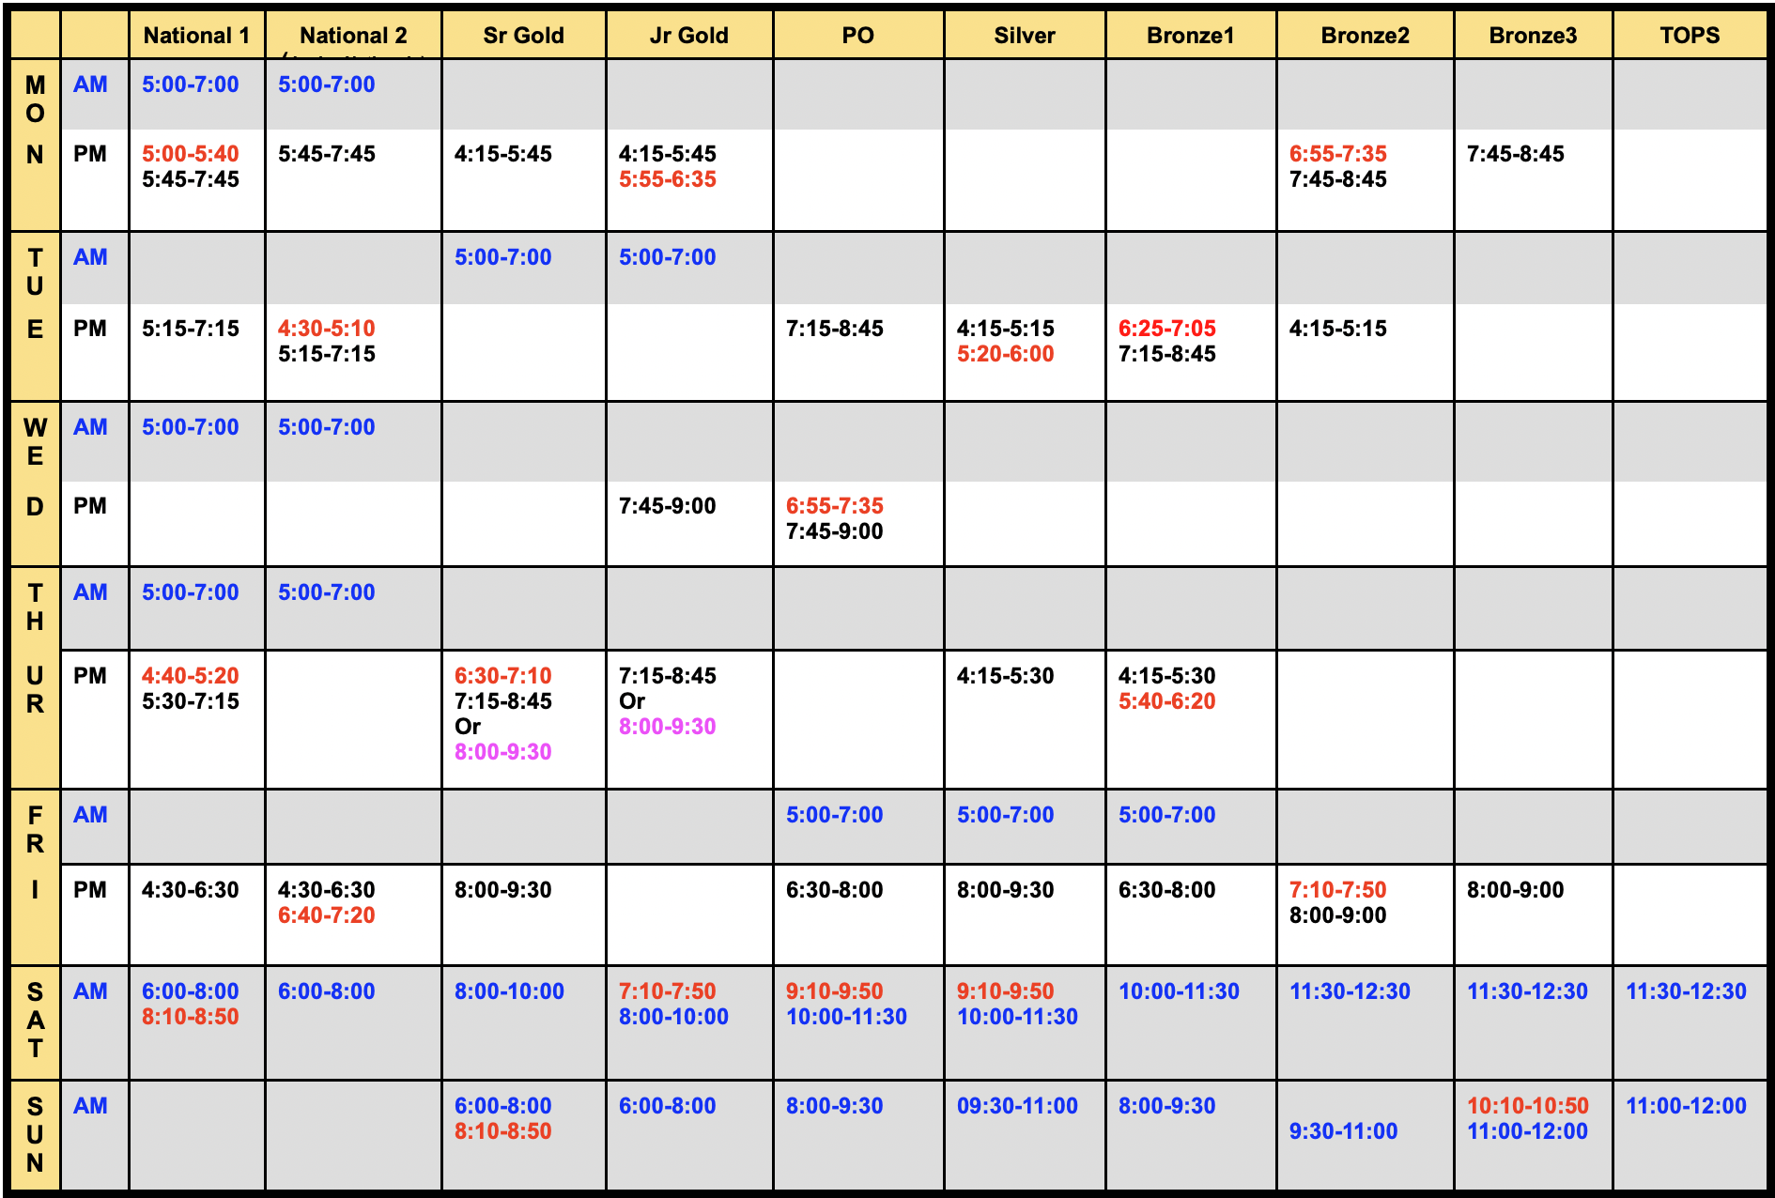The height and width of the screenshot is (1198, 1775).
Task: Click the Tuesday AM row label
Action: click(90, 257)
